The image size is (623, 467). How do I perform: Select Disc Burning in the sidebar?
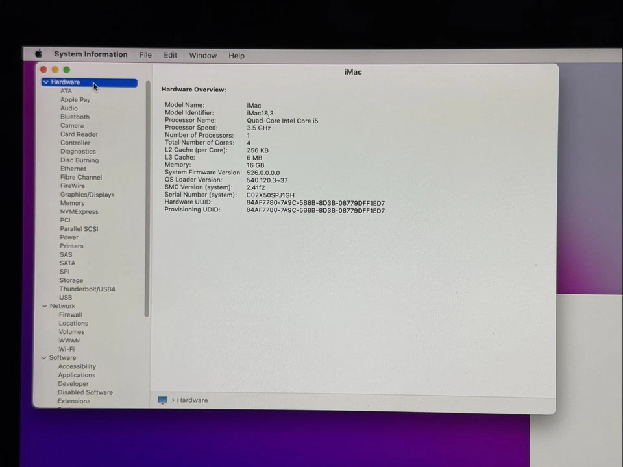coord(79,160)
